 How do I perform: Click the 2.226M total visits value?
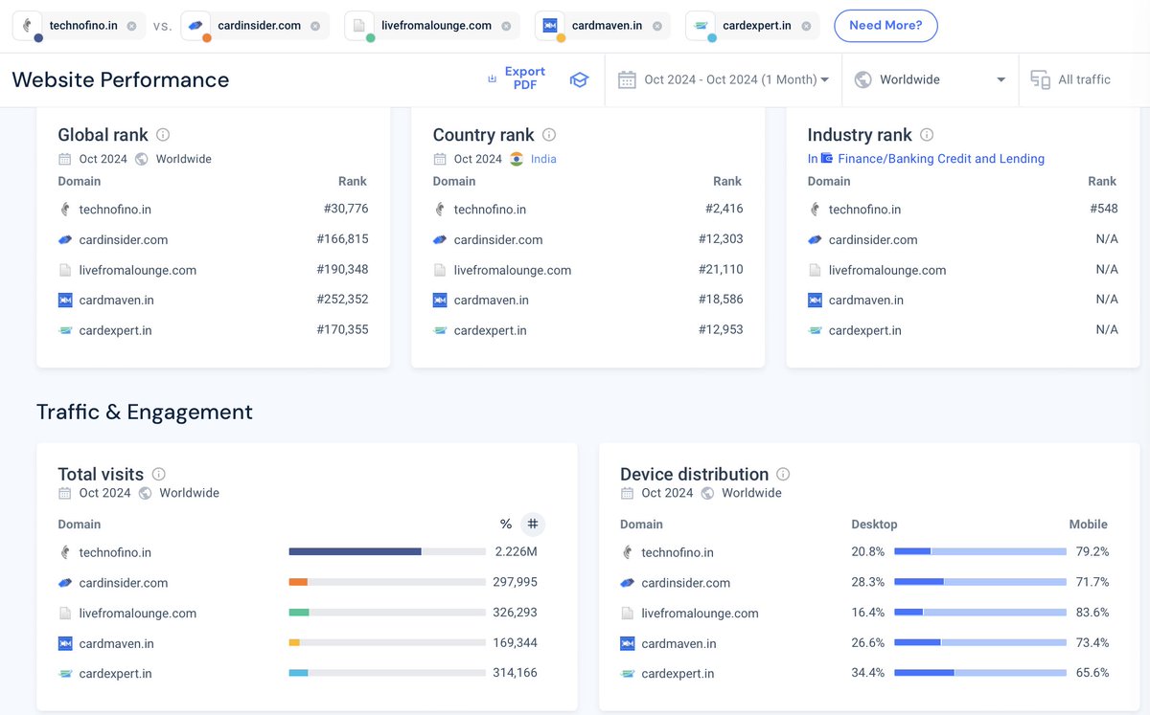[x=517, y=551]
